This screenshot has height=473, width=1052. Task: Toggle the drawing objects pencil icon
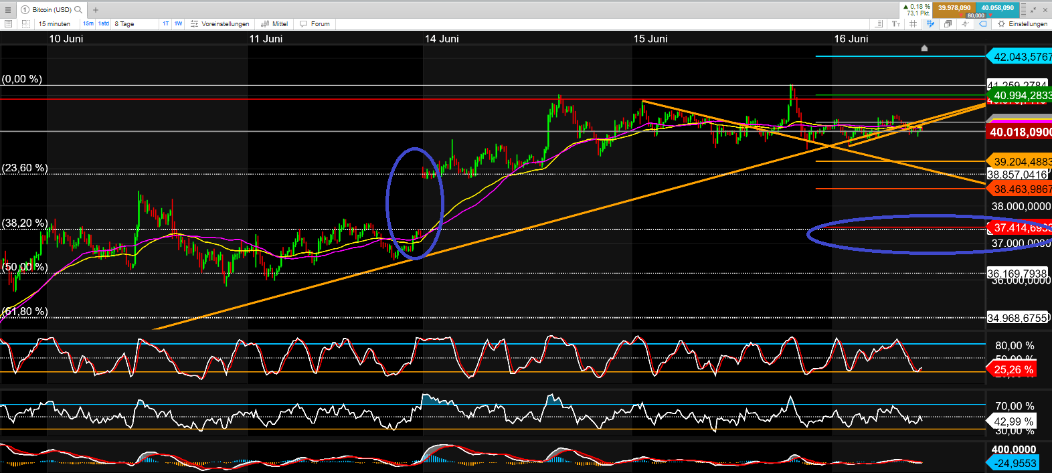tap(930, 24)
